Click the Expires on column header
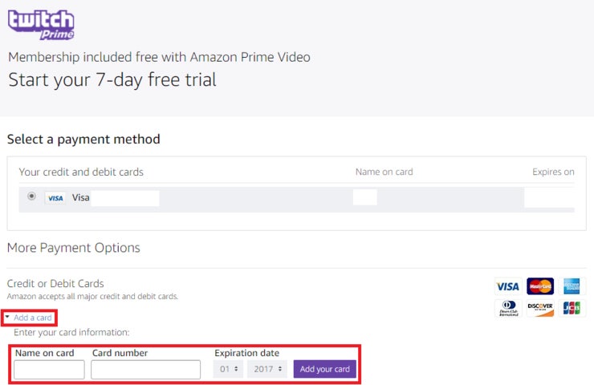Screen dimensions: 594x385 pyautogui.click(x=553, y=172)
